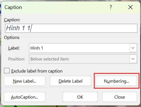The image size is (141, 107).
Task: Close the dialog with the X icon
Action: pos(130,7)
